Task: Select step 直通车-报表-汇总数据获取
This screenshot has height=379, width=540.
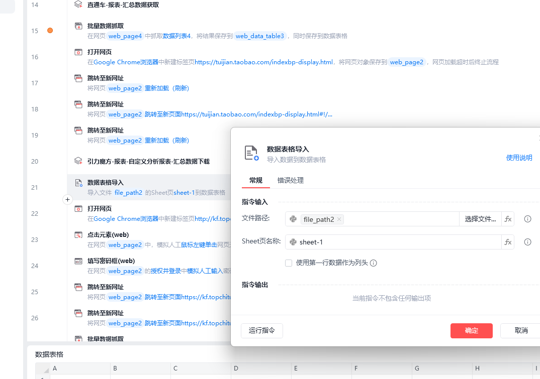Action: [x=123, y=5]
